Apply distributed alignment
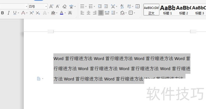This screenshot has width=206, height=109. tap(107, 13)
